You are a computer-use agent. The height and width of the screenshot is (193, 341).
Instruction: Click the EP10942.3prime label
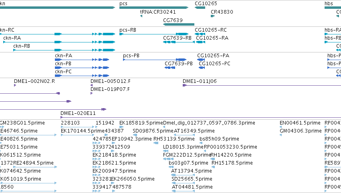(131, 139)
